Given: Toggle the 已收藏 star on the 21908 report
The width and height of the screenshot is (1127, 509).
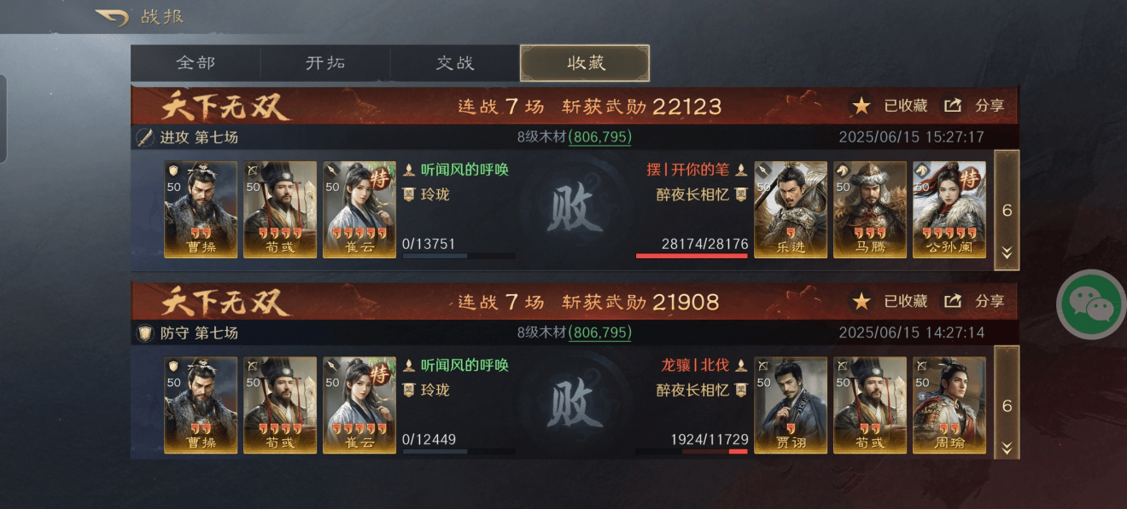Looking at the screenshot, I should pos(862,302).
